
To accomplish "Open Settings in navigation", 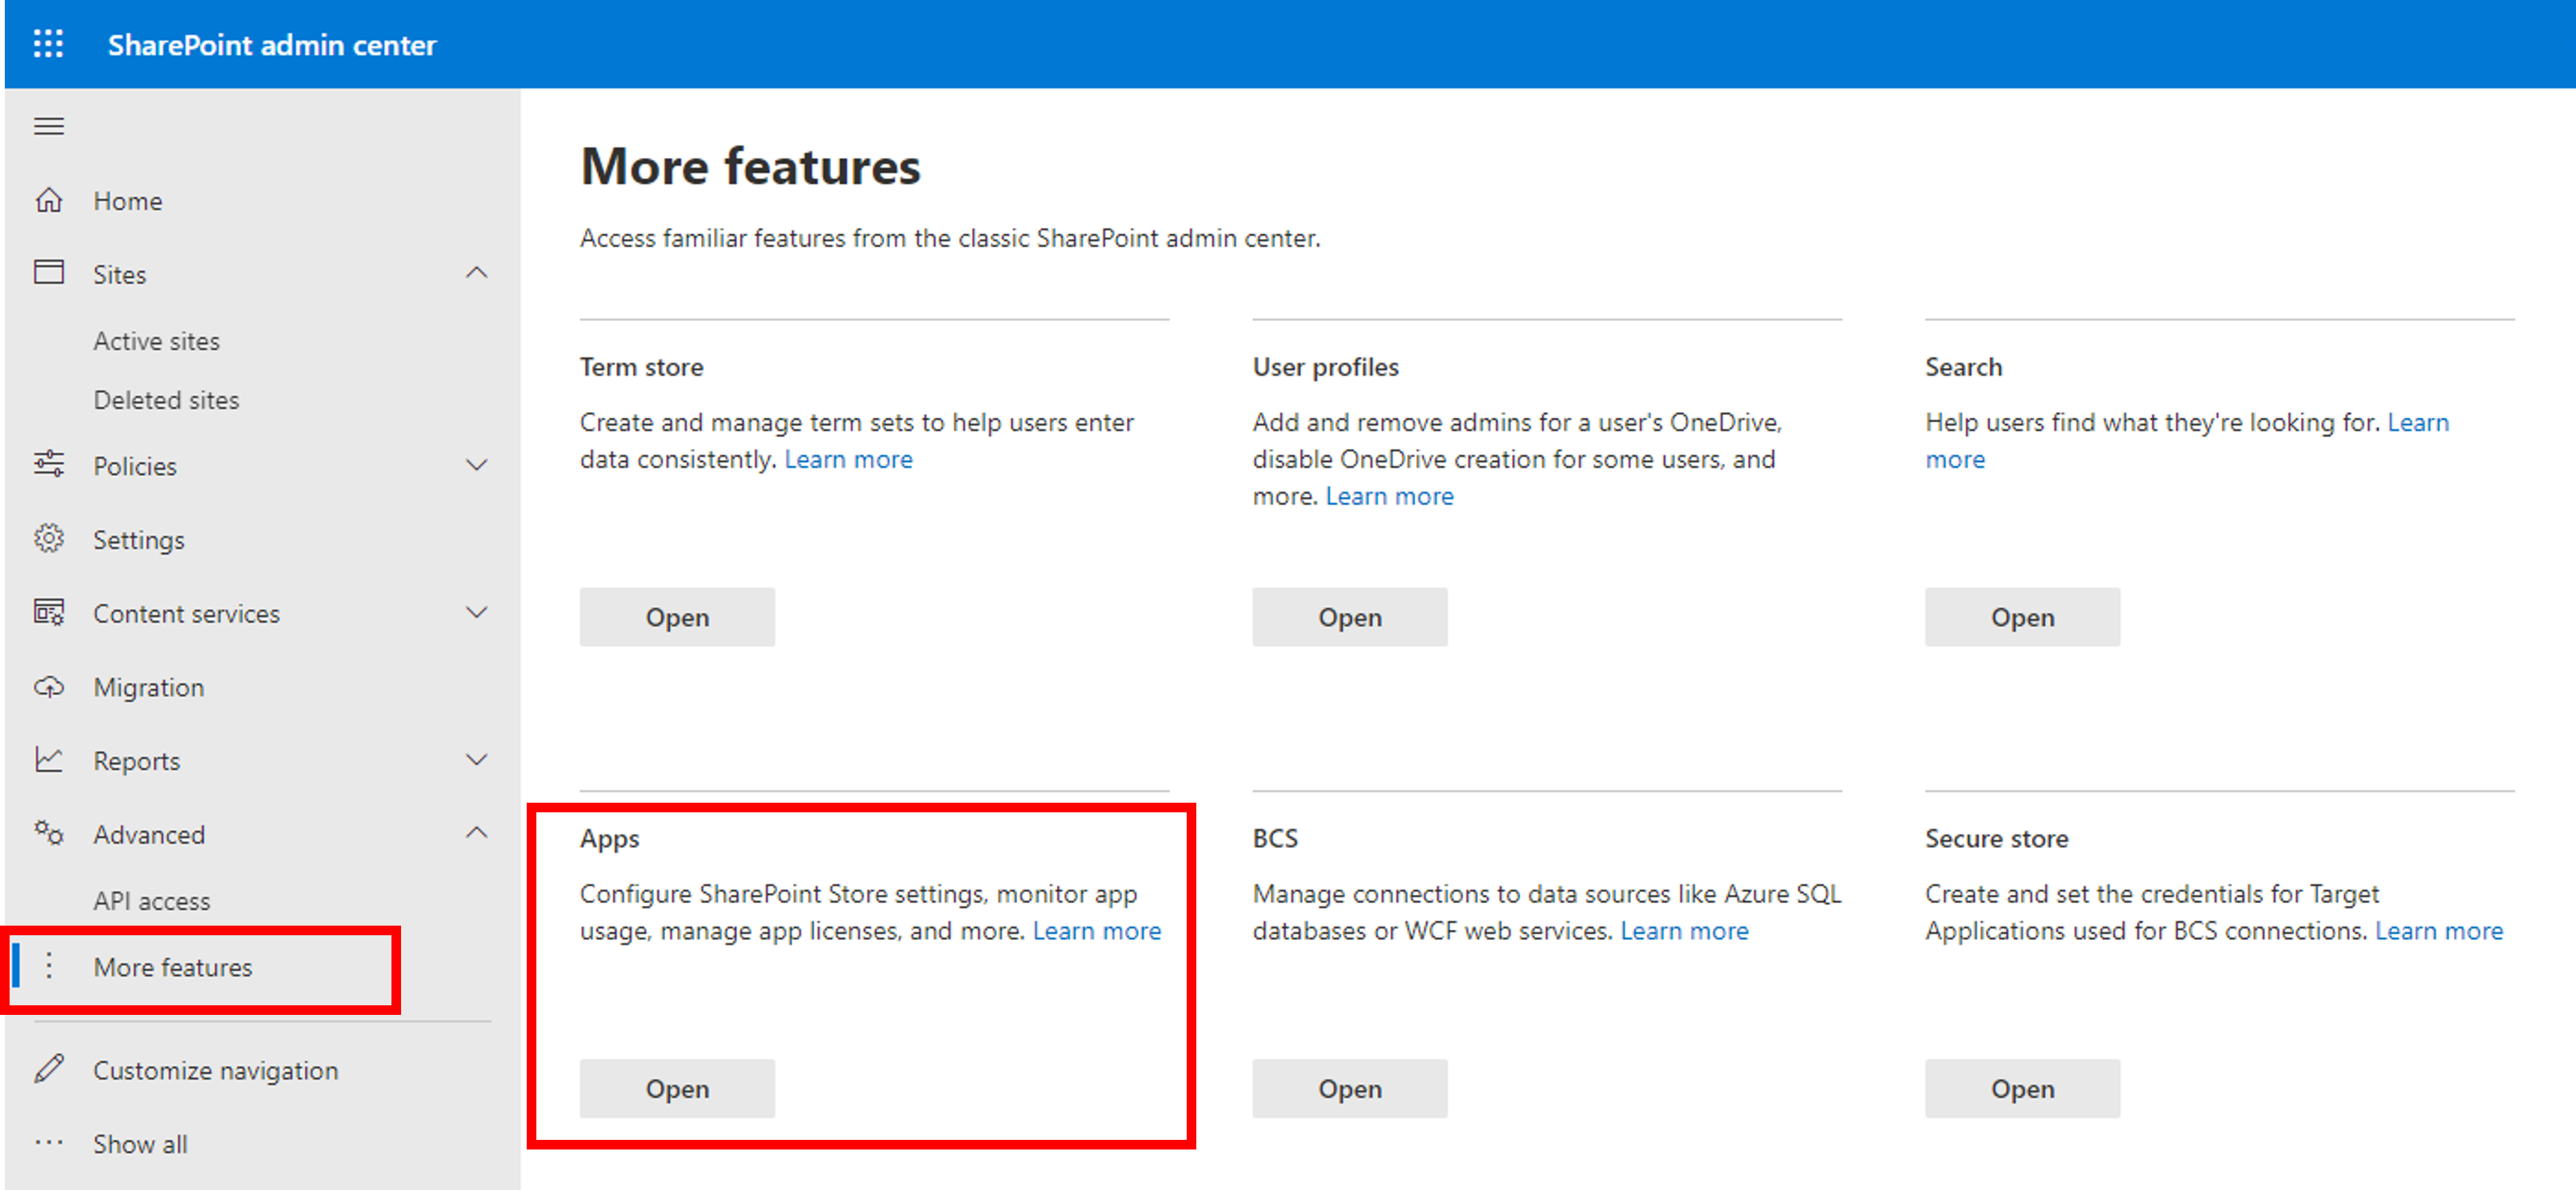I will coord(139,540).
